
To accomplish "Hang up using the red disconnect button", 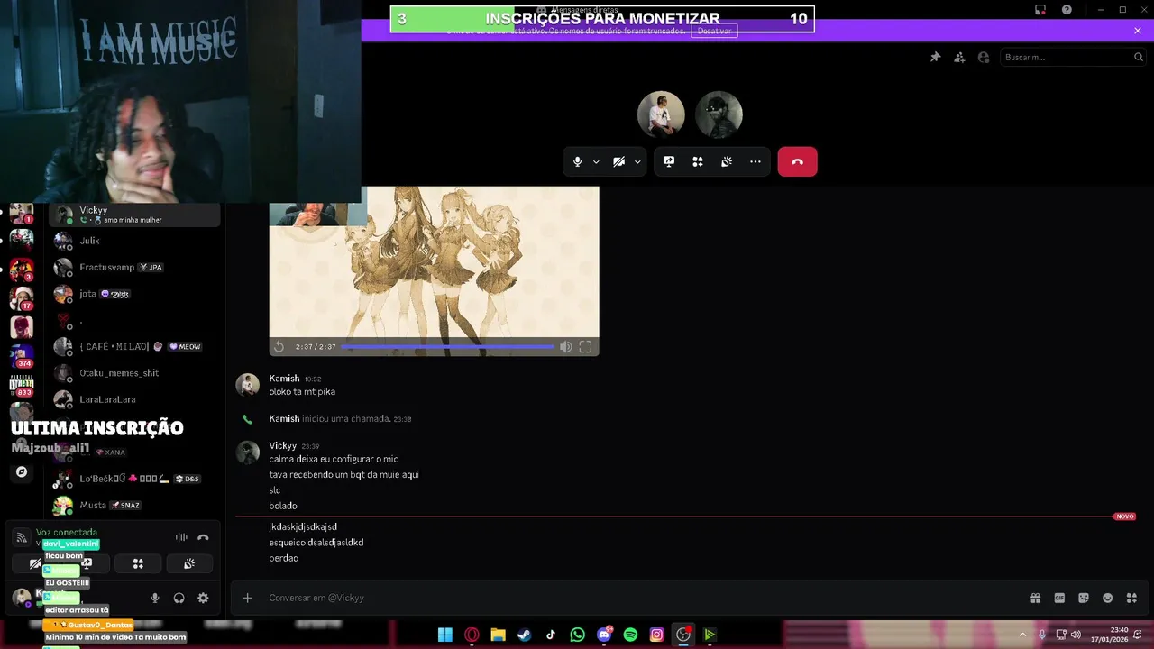I will [x=797, y=161].
